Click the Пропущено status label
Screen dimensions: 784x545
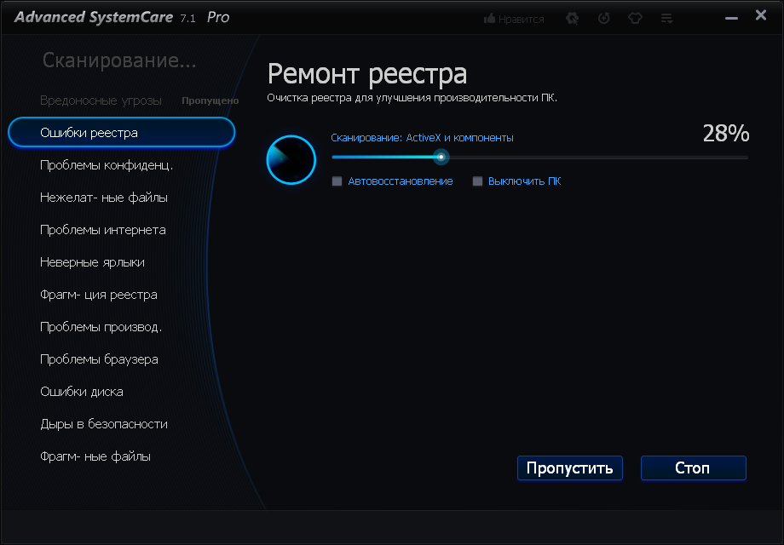pos(210,100)
